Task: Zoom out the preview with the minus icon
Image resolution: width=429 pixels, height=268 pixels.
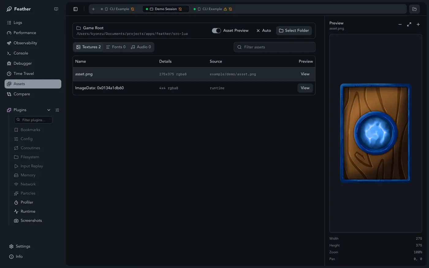Action: tap(400, 24)
